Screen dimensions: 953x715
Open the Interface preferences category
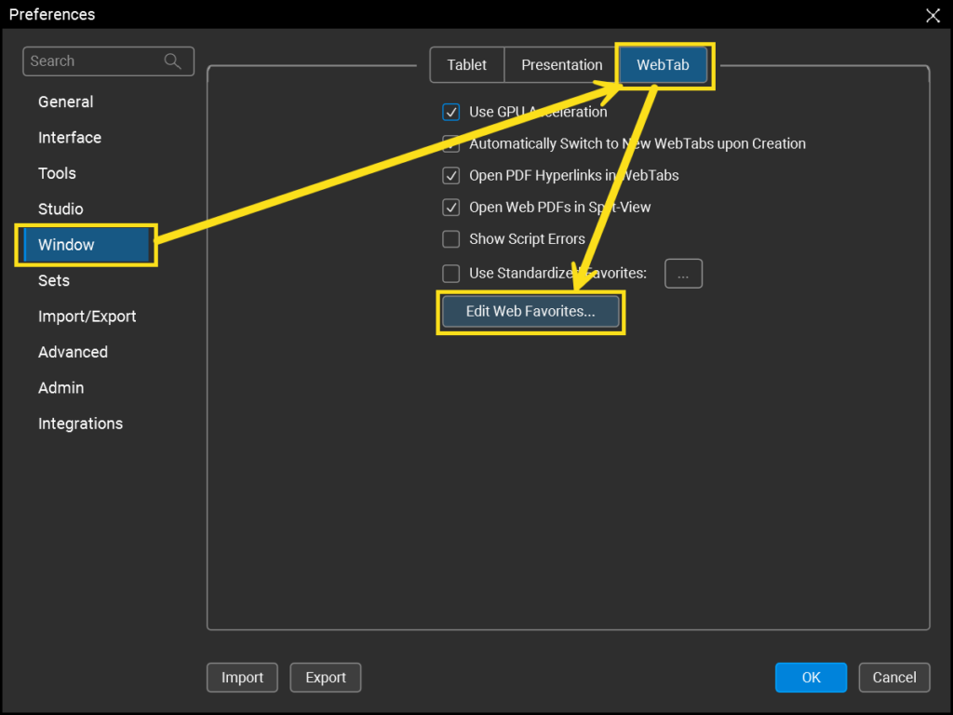[70, 138]
